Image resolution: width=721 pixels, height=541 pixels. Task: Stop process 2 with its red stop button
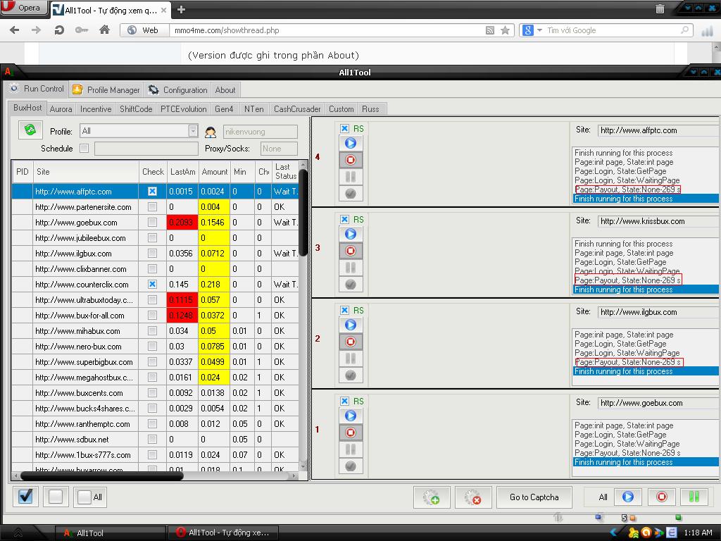351,342
